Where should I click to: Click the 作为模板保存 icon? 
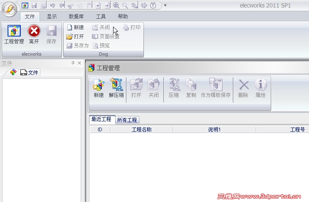point(215,88)
